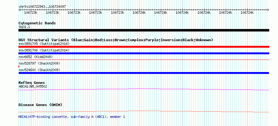Select the red esv3891705 loss bar
This screenshot has width=278, height=126.
(144, 47)
